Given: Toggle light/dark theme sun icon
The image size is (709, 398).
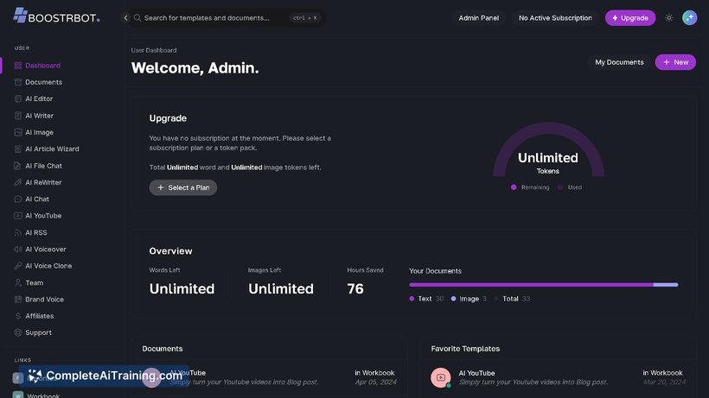Looking at the screenshot, I should (668, 18).
